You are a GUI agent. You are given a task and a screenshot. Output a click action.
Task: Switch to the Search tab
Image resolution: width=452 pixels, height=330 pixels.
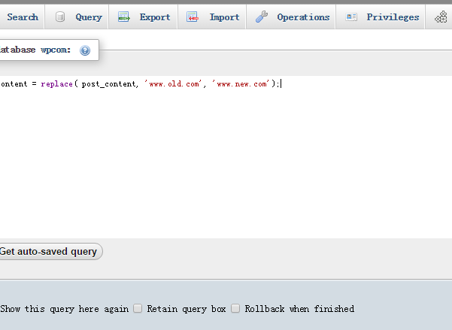click(22, 17)
